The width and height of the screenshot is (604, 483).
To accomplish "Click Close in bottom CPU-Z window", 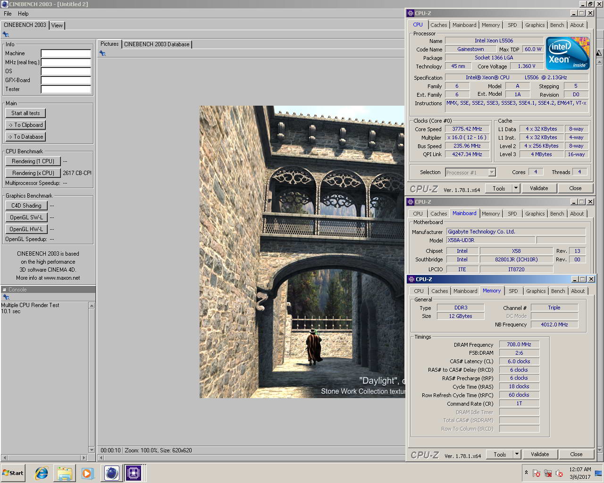I will coord(576,454).
